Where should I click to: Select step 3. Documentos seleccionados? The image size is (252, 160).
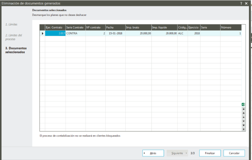[16, 50]
